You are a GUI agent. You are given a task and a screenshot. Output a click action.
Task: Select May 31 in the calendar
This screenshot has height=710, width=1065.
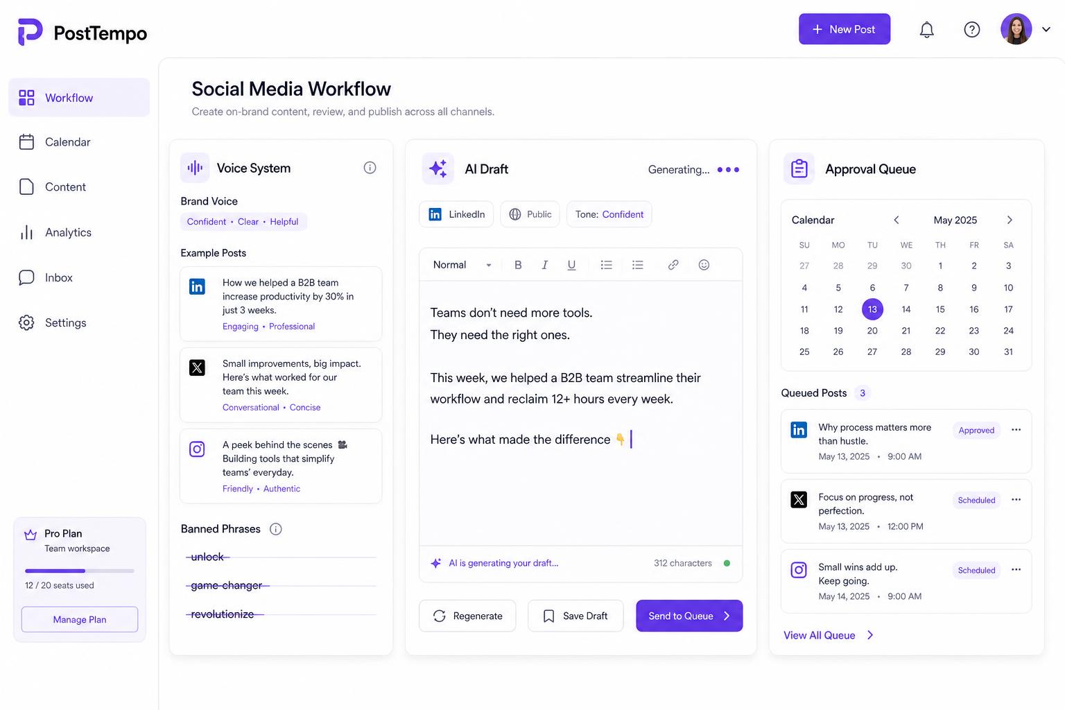tap(1008, 352)
